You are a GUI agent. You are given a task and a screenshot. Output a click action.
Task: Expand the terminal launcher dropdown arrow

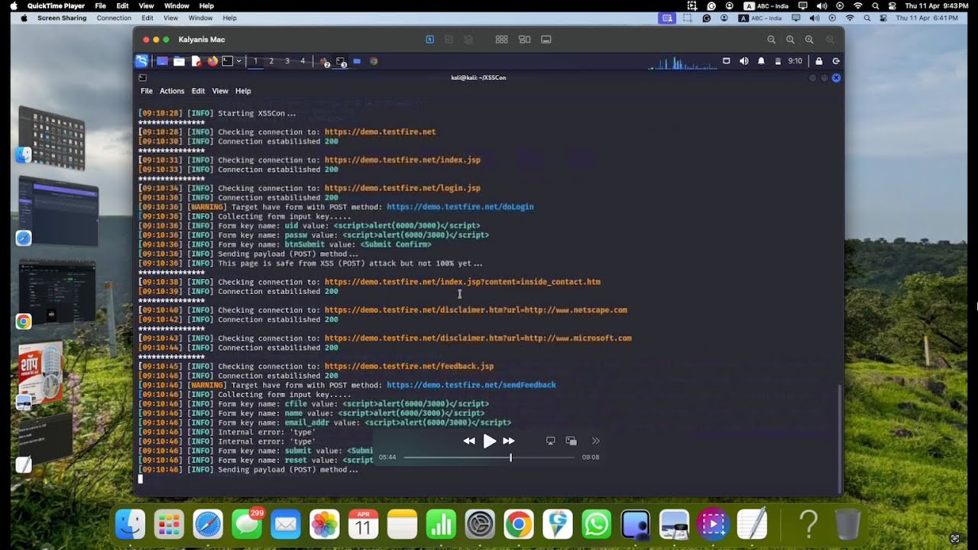tap(238, 61)
